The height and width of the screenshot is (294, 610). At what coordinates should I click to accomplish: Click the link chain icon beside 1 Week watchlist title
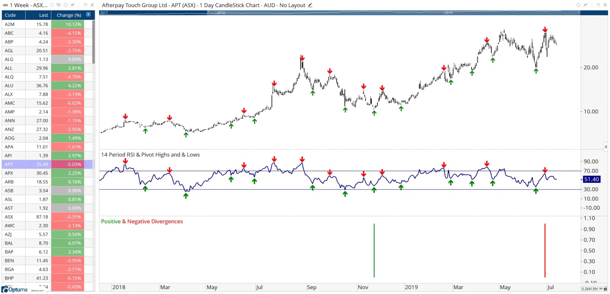point(5,5)
